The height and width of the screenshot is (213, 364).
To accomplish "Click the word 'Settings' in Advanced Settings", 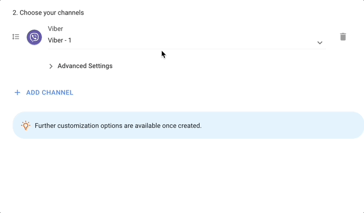I will [99, 66].
